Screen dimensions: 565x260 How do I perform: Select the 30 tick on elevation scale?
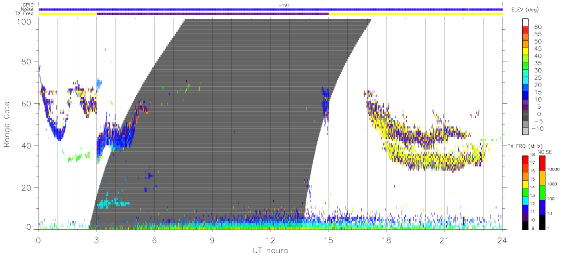point(538,71)
